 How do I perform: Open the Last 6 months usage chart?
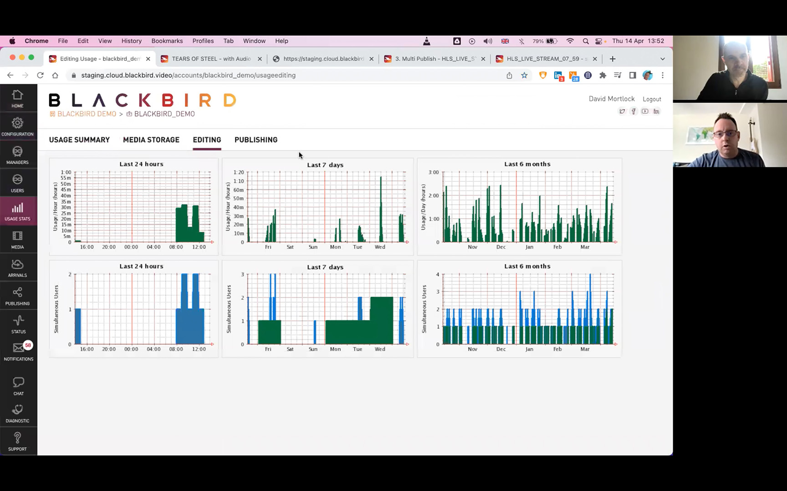(519, 206)
